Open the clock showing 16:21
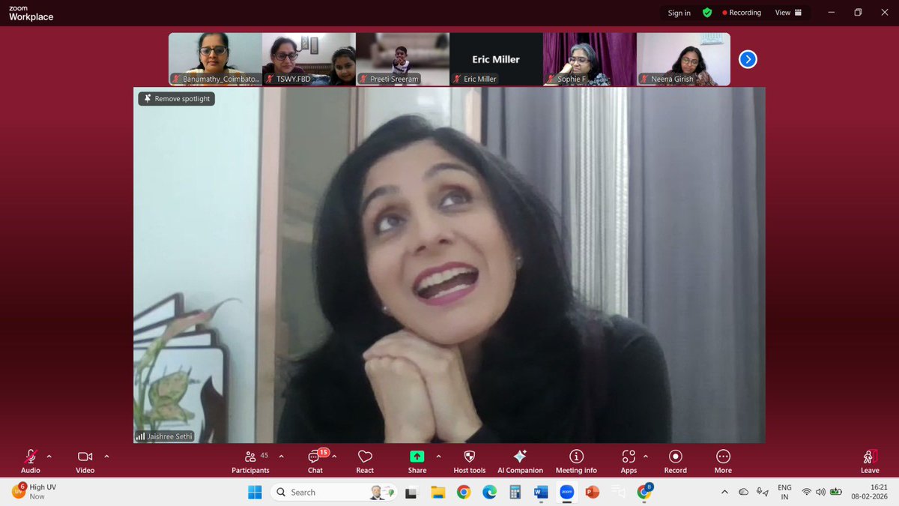The width and height of the screenshot is (899, 506). (x=868, y=492)
